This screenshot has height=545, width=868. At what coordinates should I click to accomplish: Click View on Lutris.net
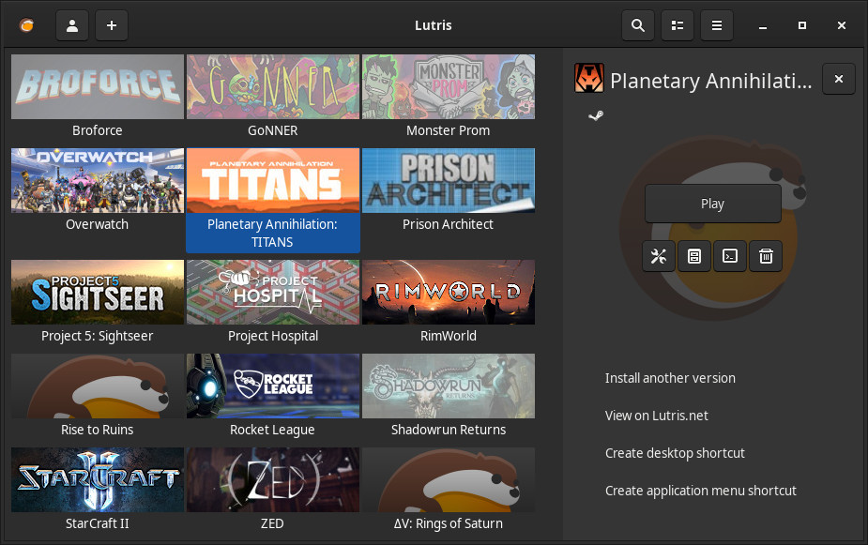(657, 416)
